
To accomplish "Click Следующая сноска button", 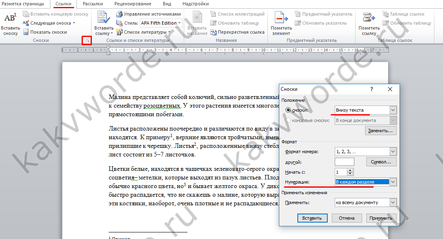I will pyautogui.click(x=47, y=23).
